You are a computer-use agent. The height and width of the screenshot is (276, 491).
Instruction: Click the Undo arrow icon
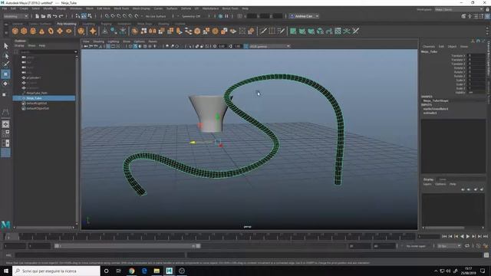tap(55, 16)
